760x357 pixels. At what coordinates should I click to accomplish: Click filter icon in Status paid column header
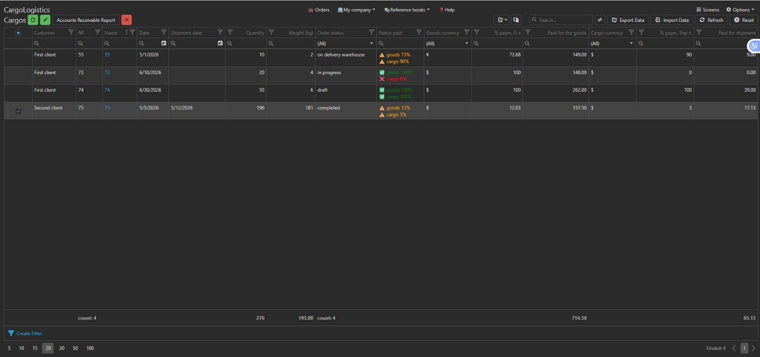click(419, 32)
